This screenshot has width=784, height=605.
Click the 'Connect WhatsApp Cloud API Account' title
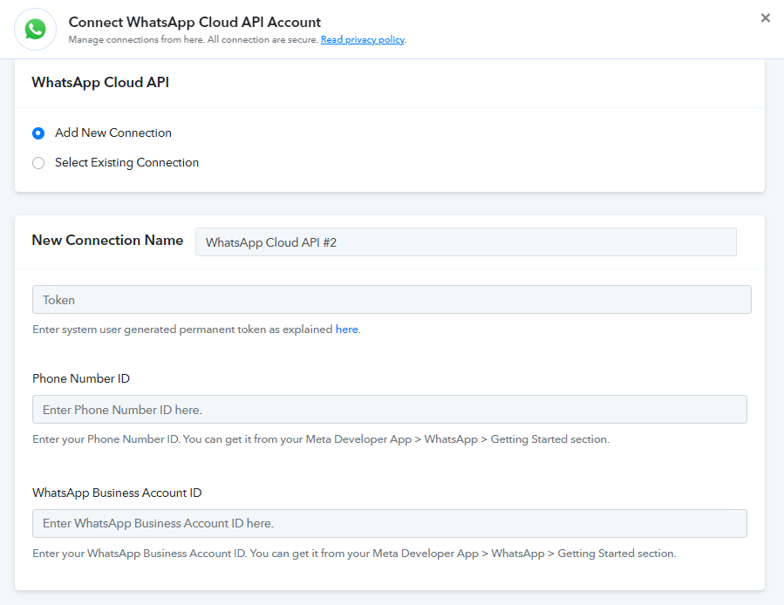(194, 23)
